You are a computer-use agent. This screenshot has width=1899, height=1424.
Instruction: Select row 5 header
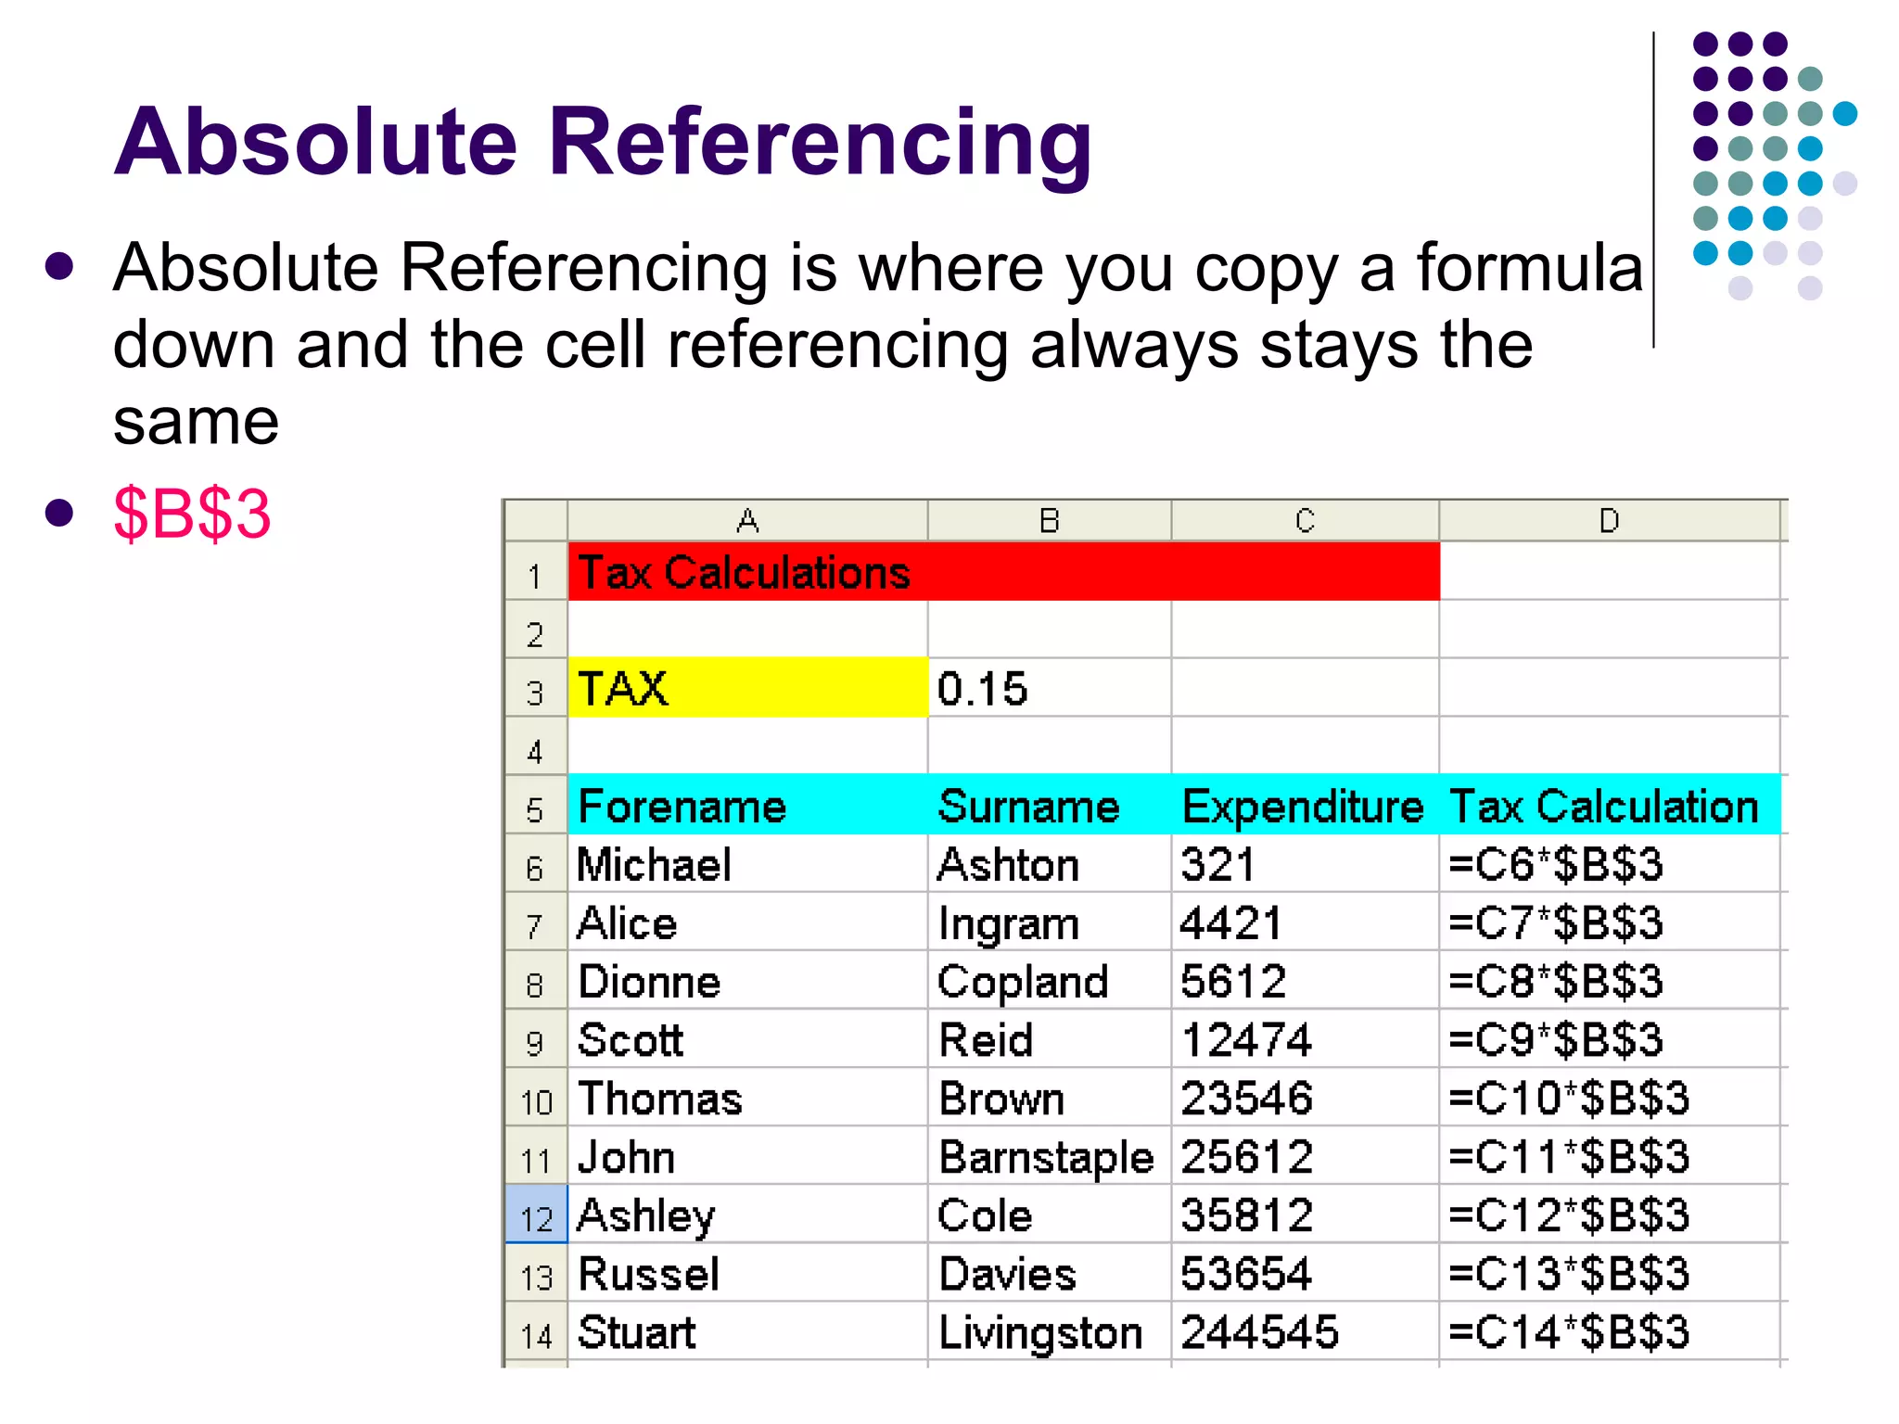536,805
